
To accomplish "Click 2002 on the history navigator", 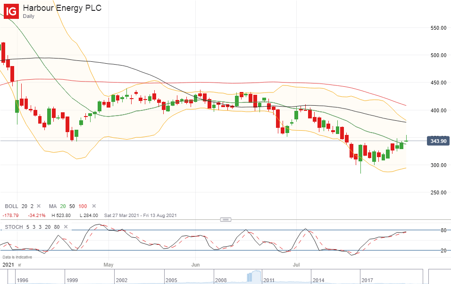I will point(121,280).
